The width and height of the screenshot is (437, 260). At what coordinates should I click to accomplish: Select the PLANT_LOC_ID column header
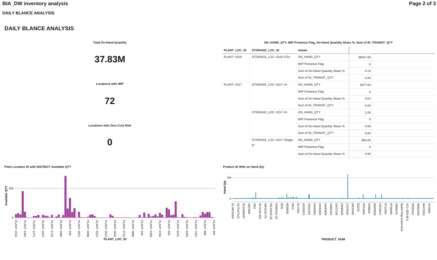coord(235,50)
